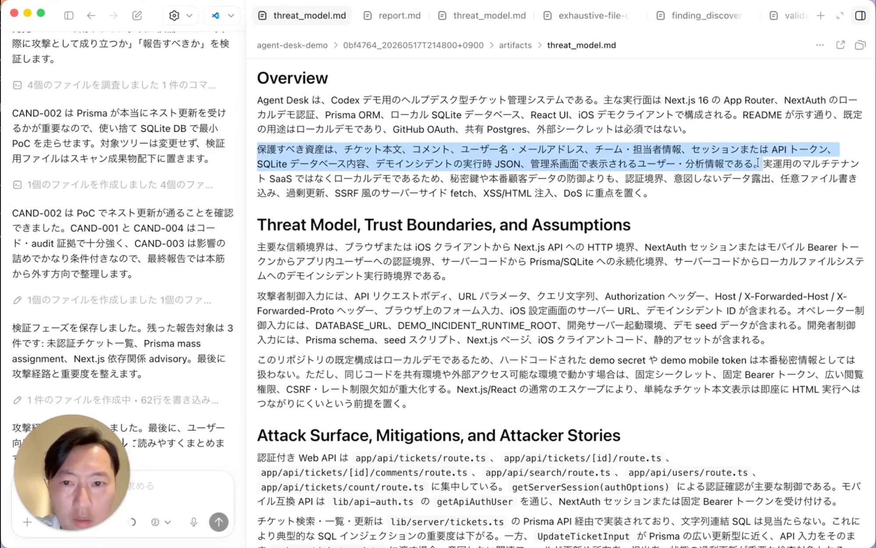The width and height of the screenshot is (876, 548).
Task: Open in VS Code icon
Action: click(215, 15)
